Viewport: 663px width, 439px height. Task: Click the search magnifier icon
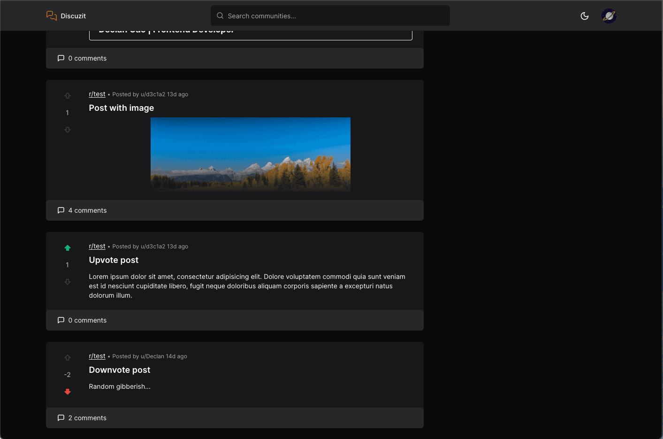click(x=220, y=15)
